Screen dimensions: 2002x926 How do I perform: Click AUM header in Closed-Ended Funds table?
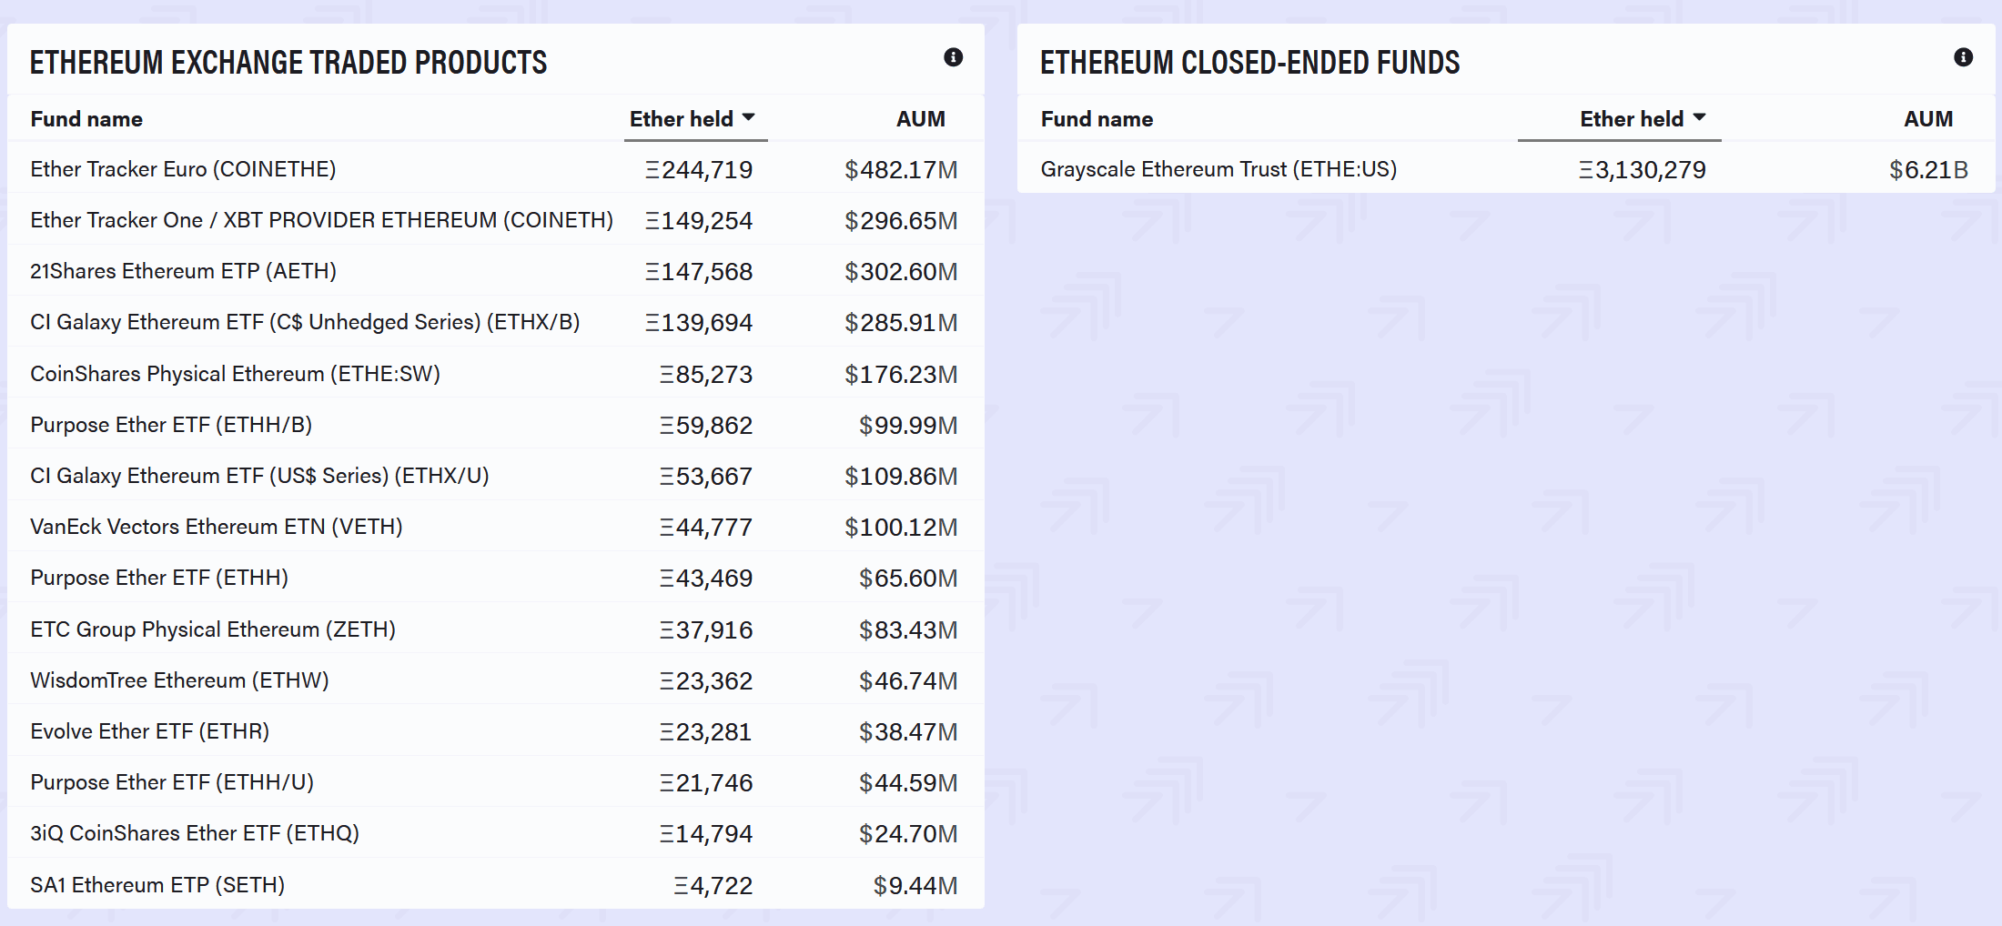1927,119
